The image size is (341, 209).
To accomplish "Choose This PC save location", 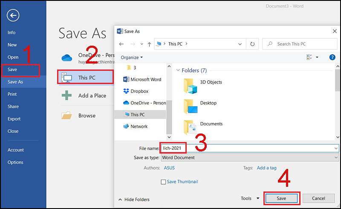I will (86, 78).
